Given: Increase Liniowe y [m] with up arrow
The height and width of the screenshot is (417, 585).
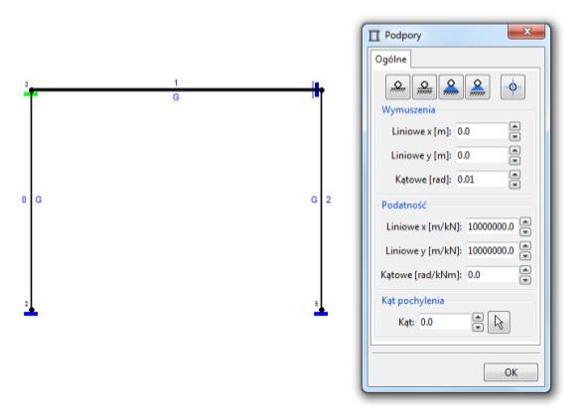Looking at the screenshot, I should coord(514,150).
